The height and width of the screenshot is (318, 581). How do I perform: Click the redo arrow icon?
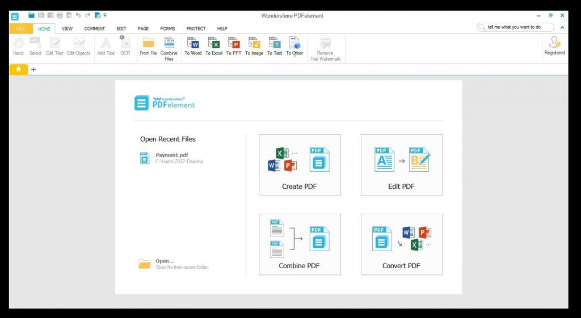(88, 15)
